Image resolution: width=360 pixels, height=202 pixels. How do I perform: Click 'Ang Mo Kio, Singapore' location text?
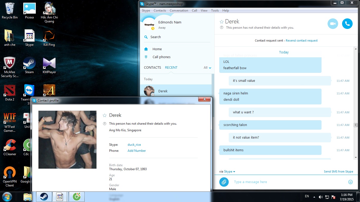coord(125,130)
